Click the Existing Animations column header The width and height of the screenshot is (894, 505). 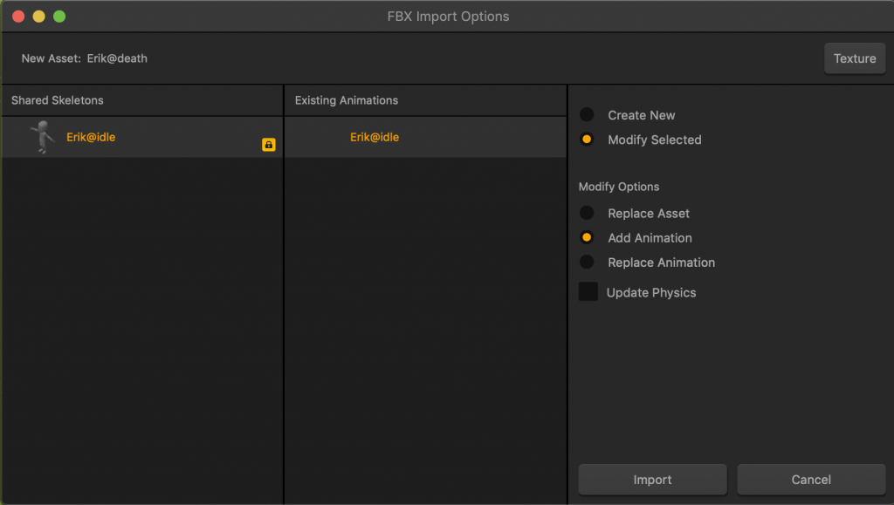pyautogui.click(x=425, y=100)
